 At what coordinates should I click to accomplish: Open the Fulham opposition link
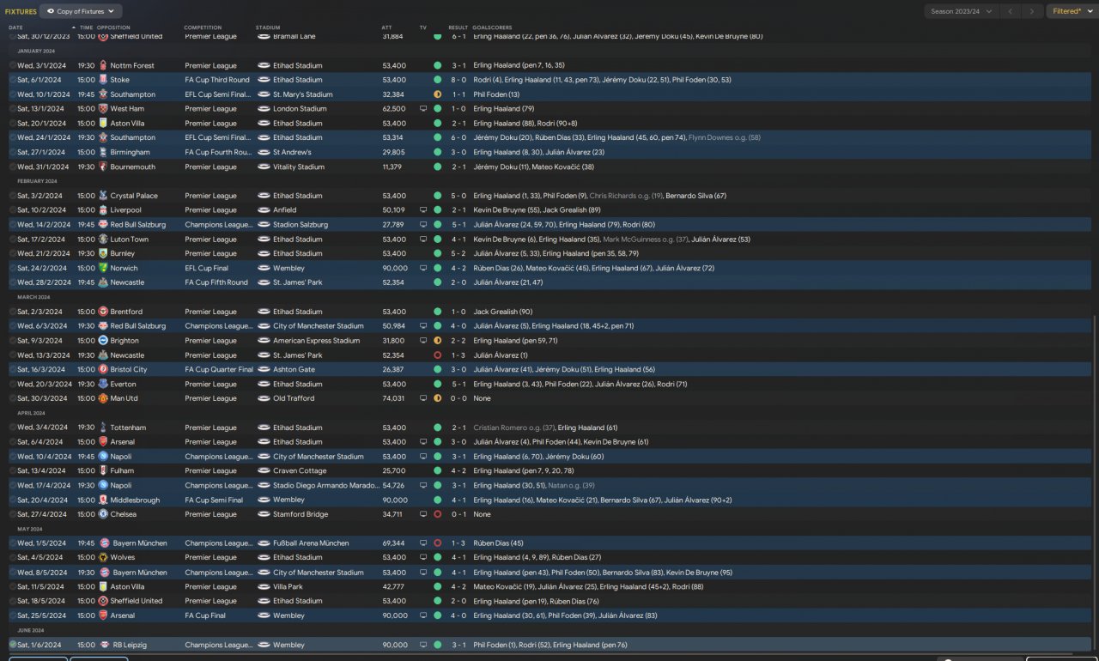point(122,470)
